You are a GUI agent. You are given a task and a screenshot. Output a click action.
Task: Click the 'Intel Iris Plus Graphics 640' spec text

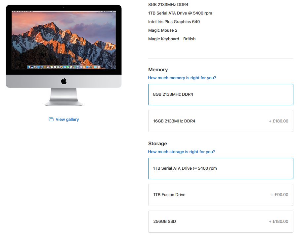pos(174,22)
